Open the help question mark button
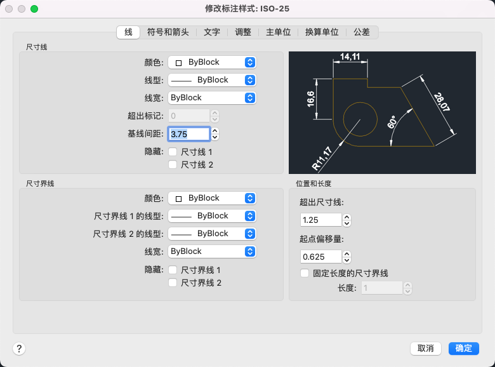The image size is (495, 367). (19, 349)
